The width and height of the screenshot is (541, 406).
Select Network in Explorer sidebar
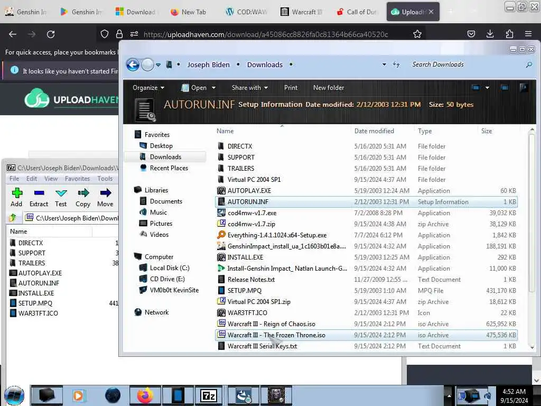tap(156, 312)
